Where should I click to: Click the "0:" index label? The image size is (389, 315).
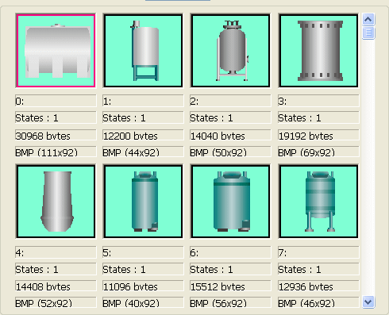pos(56,101)
